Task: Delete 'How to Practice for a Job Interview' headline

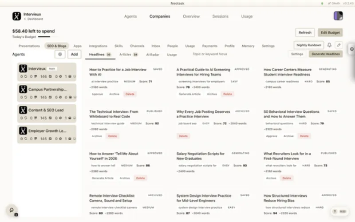Action: click(130, 94)
